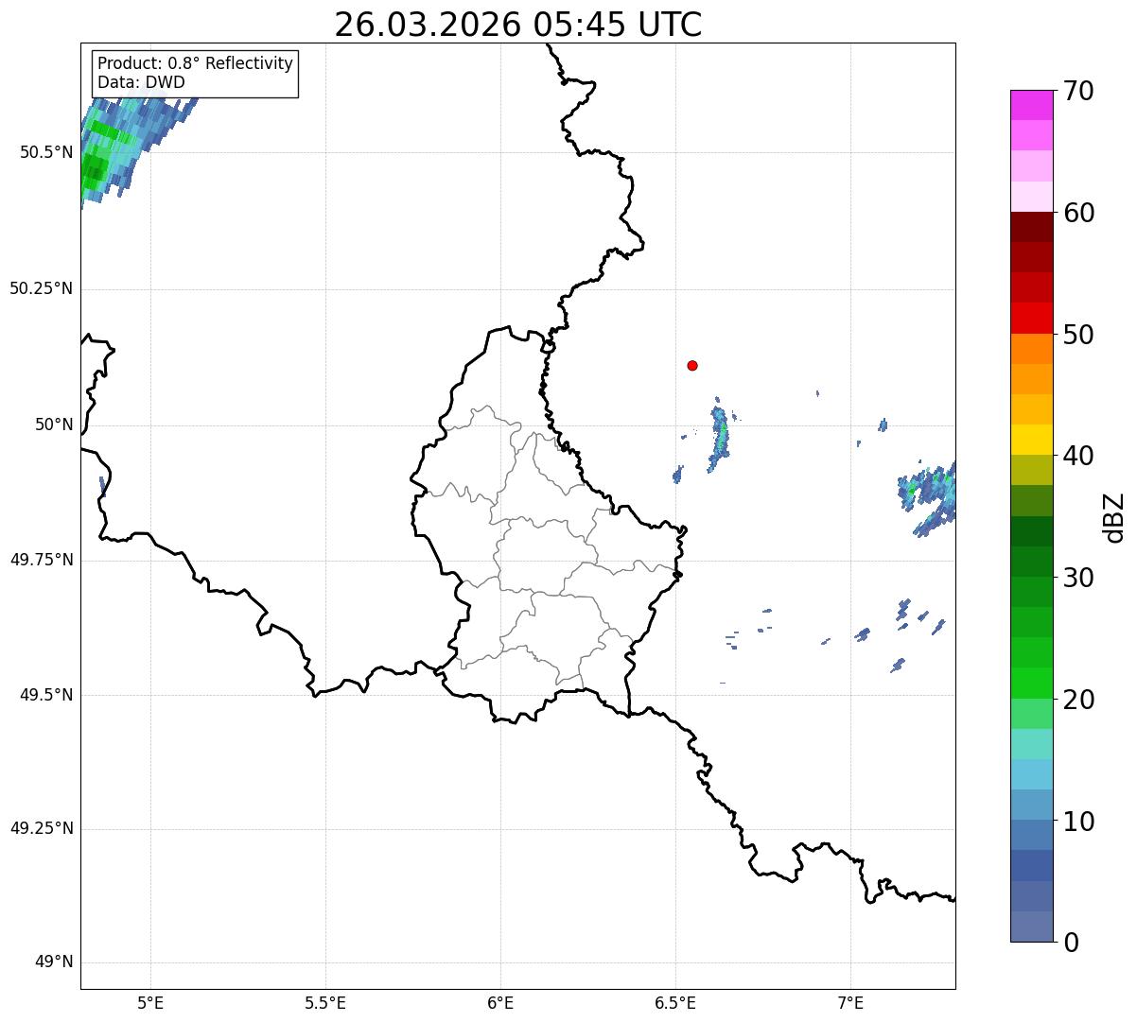
Task: Click the colorbar tick label "30"
Action: click(x=1078, y=578)
